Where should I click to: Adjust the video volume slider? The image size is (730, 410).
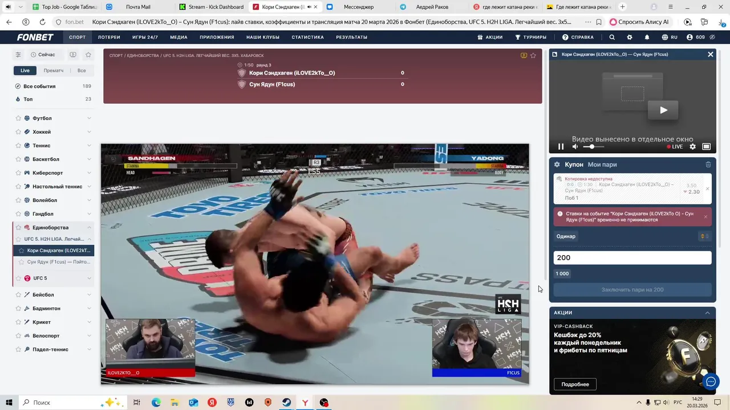[593, 146]
